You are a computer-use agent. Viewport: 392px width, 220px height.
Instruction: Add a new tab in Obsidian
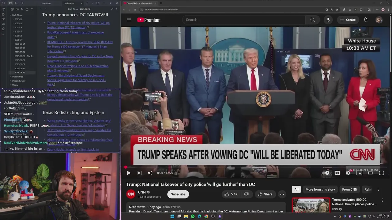pos(87,3)
